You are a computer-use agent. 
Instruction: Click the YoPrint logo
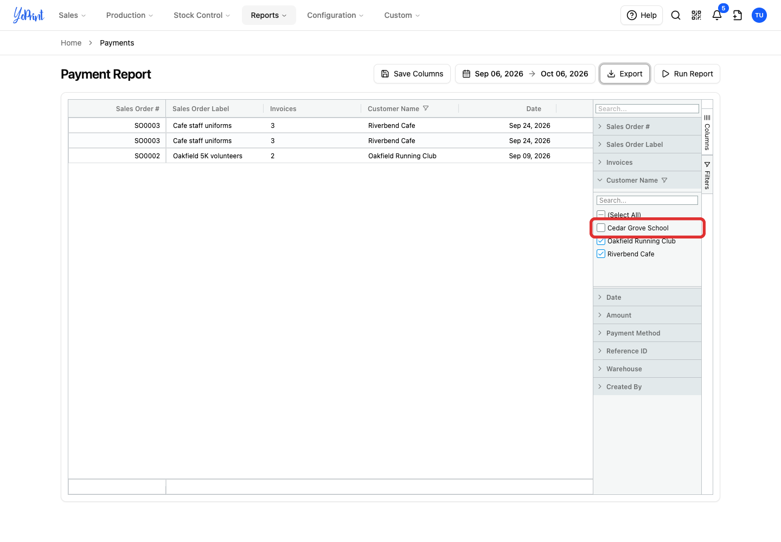click(x=29, y=15)
